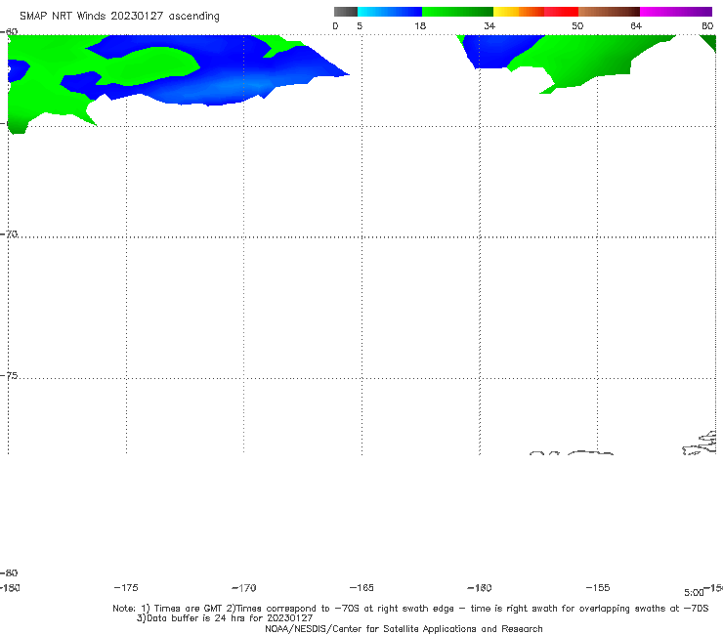Click the colorbar tick label '34'

[x=489, y=26]
